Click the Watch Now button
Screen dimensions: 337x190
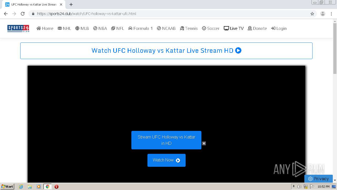point(166,160)
